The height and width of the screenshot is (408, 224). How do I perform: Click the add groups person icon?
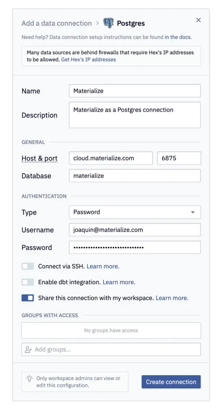point(28,349)
